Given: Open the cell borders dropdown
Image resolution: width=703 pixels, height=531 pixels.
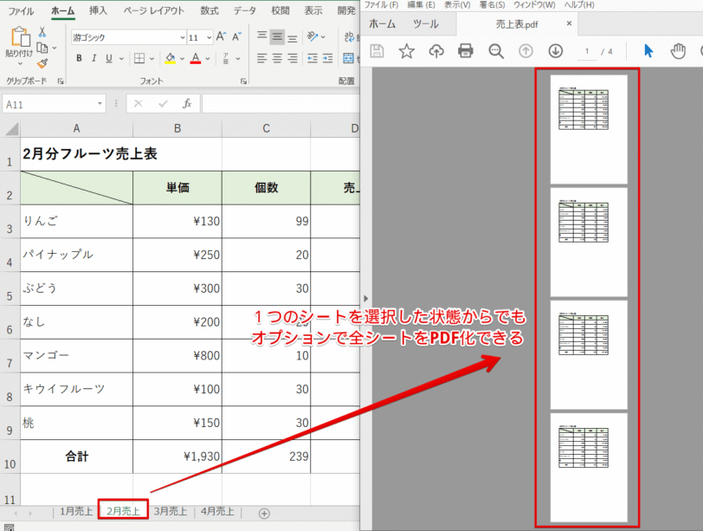Looking at the screenshot, I should click(152, 57).
